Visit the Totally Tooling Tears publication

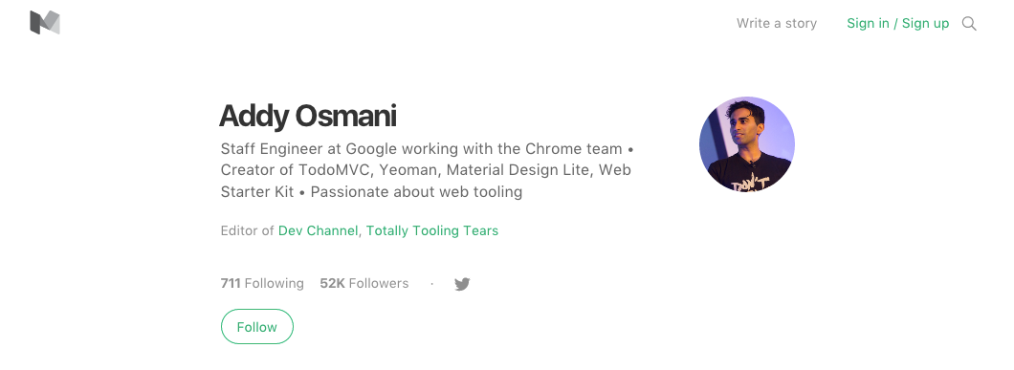coord(432,231)
